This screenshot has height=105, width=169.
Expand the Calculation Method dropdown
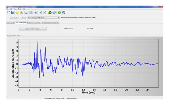tap(44, 18)
